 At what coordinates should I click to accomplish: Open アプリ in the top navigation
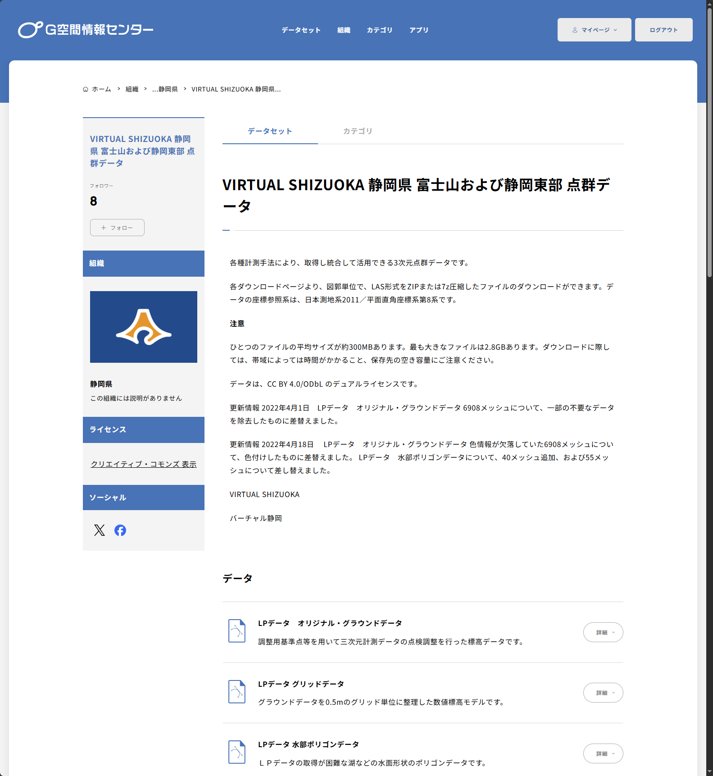[419, 30]
